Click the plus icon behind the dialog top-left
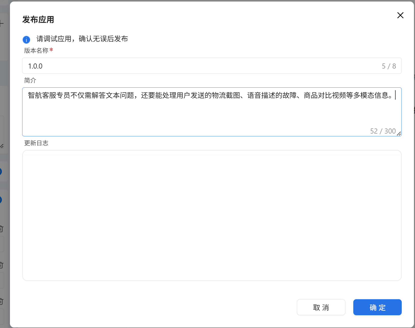 click(1, 24)
